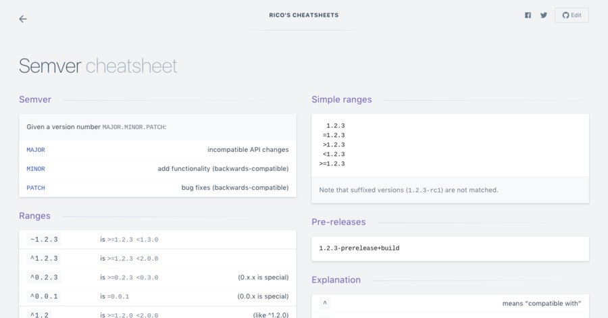The width and height of the screenshot is (608, 318).
Task: Select the Pre-releases section heading
Action: (338, 222)
